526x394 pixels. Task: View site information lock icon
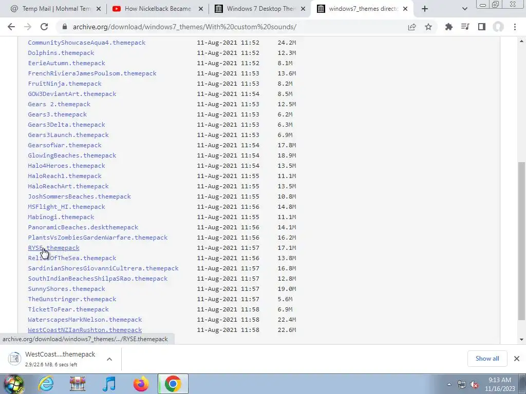pos(65,27)
